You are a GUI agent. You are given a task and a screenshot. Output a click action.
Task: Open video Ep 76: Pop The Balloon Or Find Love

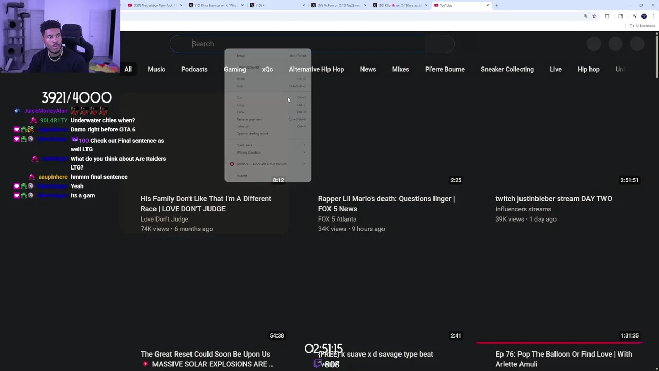pyautogui.click(x=564, y=359)
